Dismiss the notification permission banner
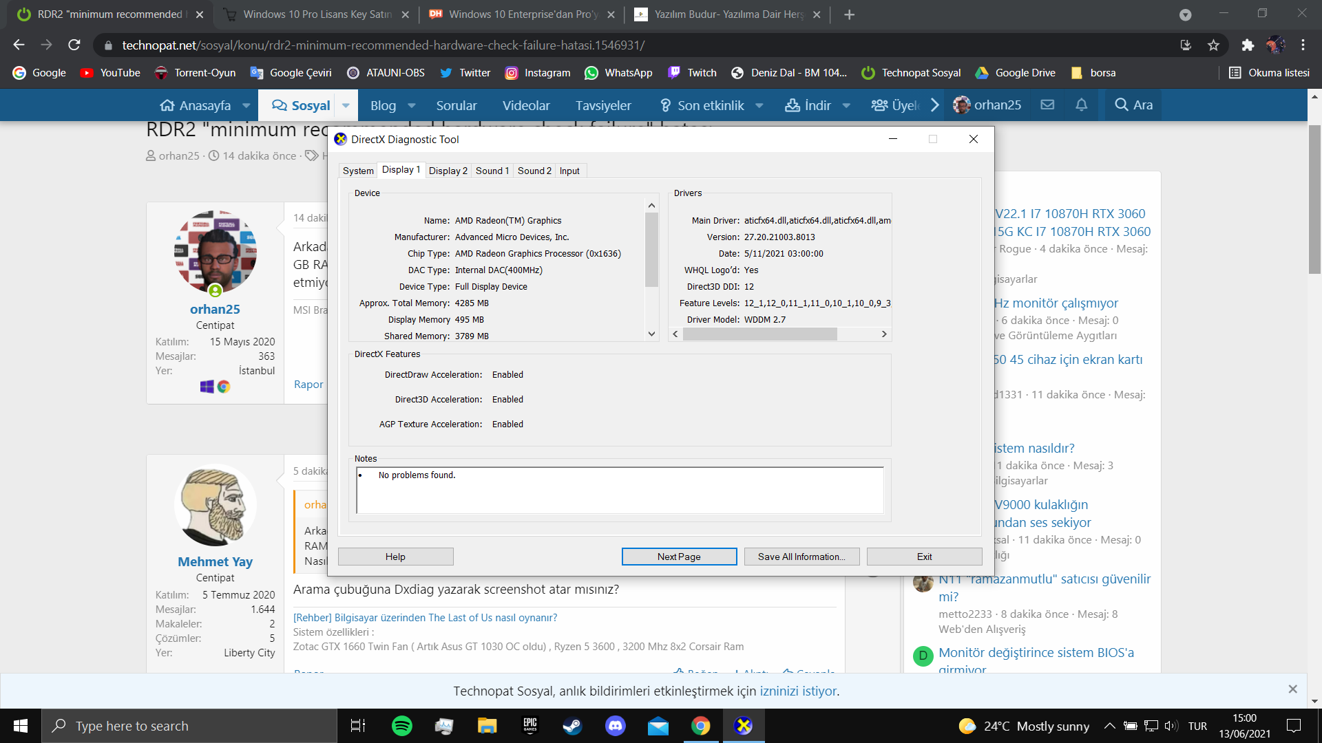 1292,689
